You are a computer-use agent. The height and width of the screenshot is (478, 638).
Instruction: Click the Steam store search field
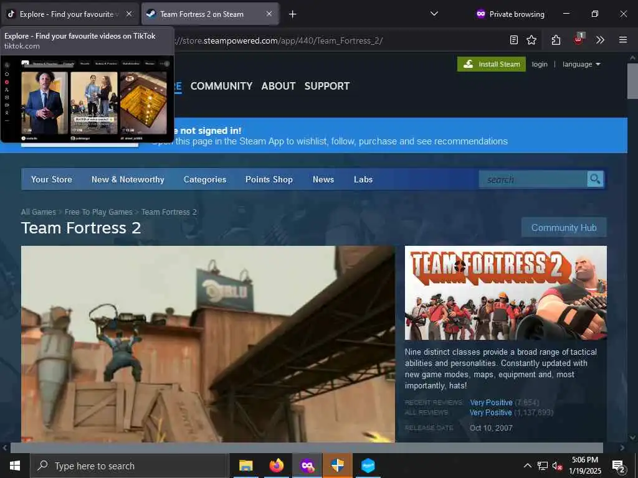533,179
